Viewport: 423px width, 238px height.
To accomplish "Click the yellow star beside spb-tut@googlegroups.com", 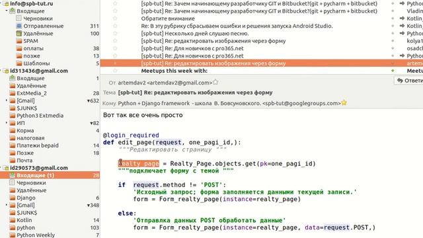I will tap(344, 102).
